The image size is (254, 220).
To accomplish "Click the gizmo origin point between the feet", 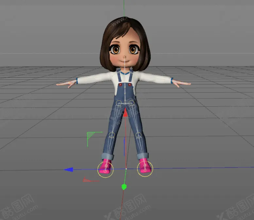I will (x=126, y=169).
